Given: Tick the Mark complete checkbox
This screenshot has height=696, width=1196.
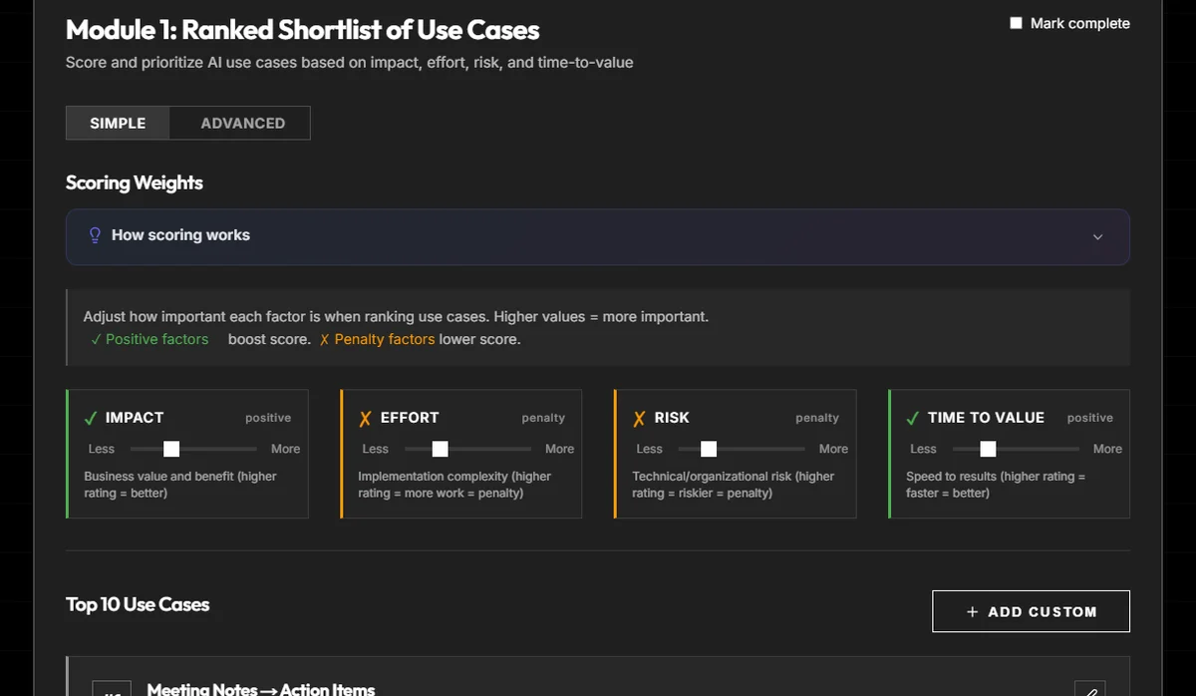Looking at the screenshot, I should tap(1016, 23).
